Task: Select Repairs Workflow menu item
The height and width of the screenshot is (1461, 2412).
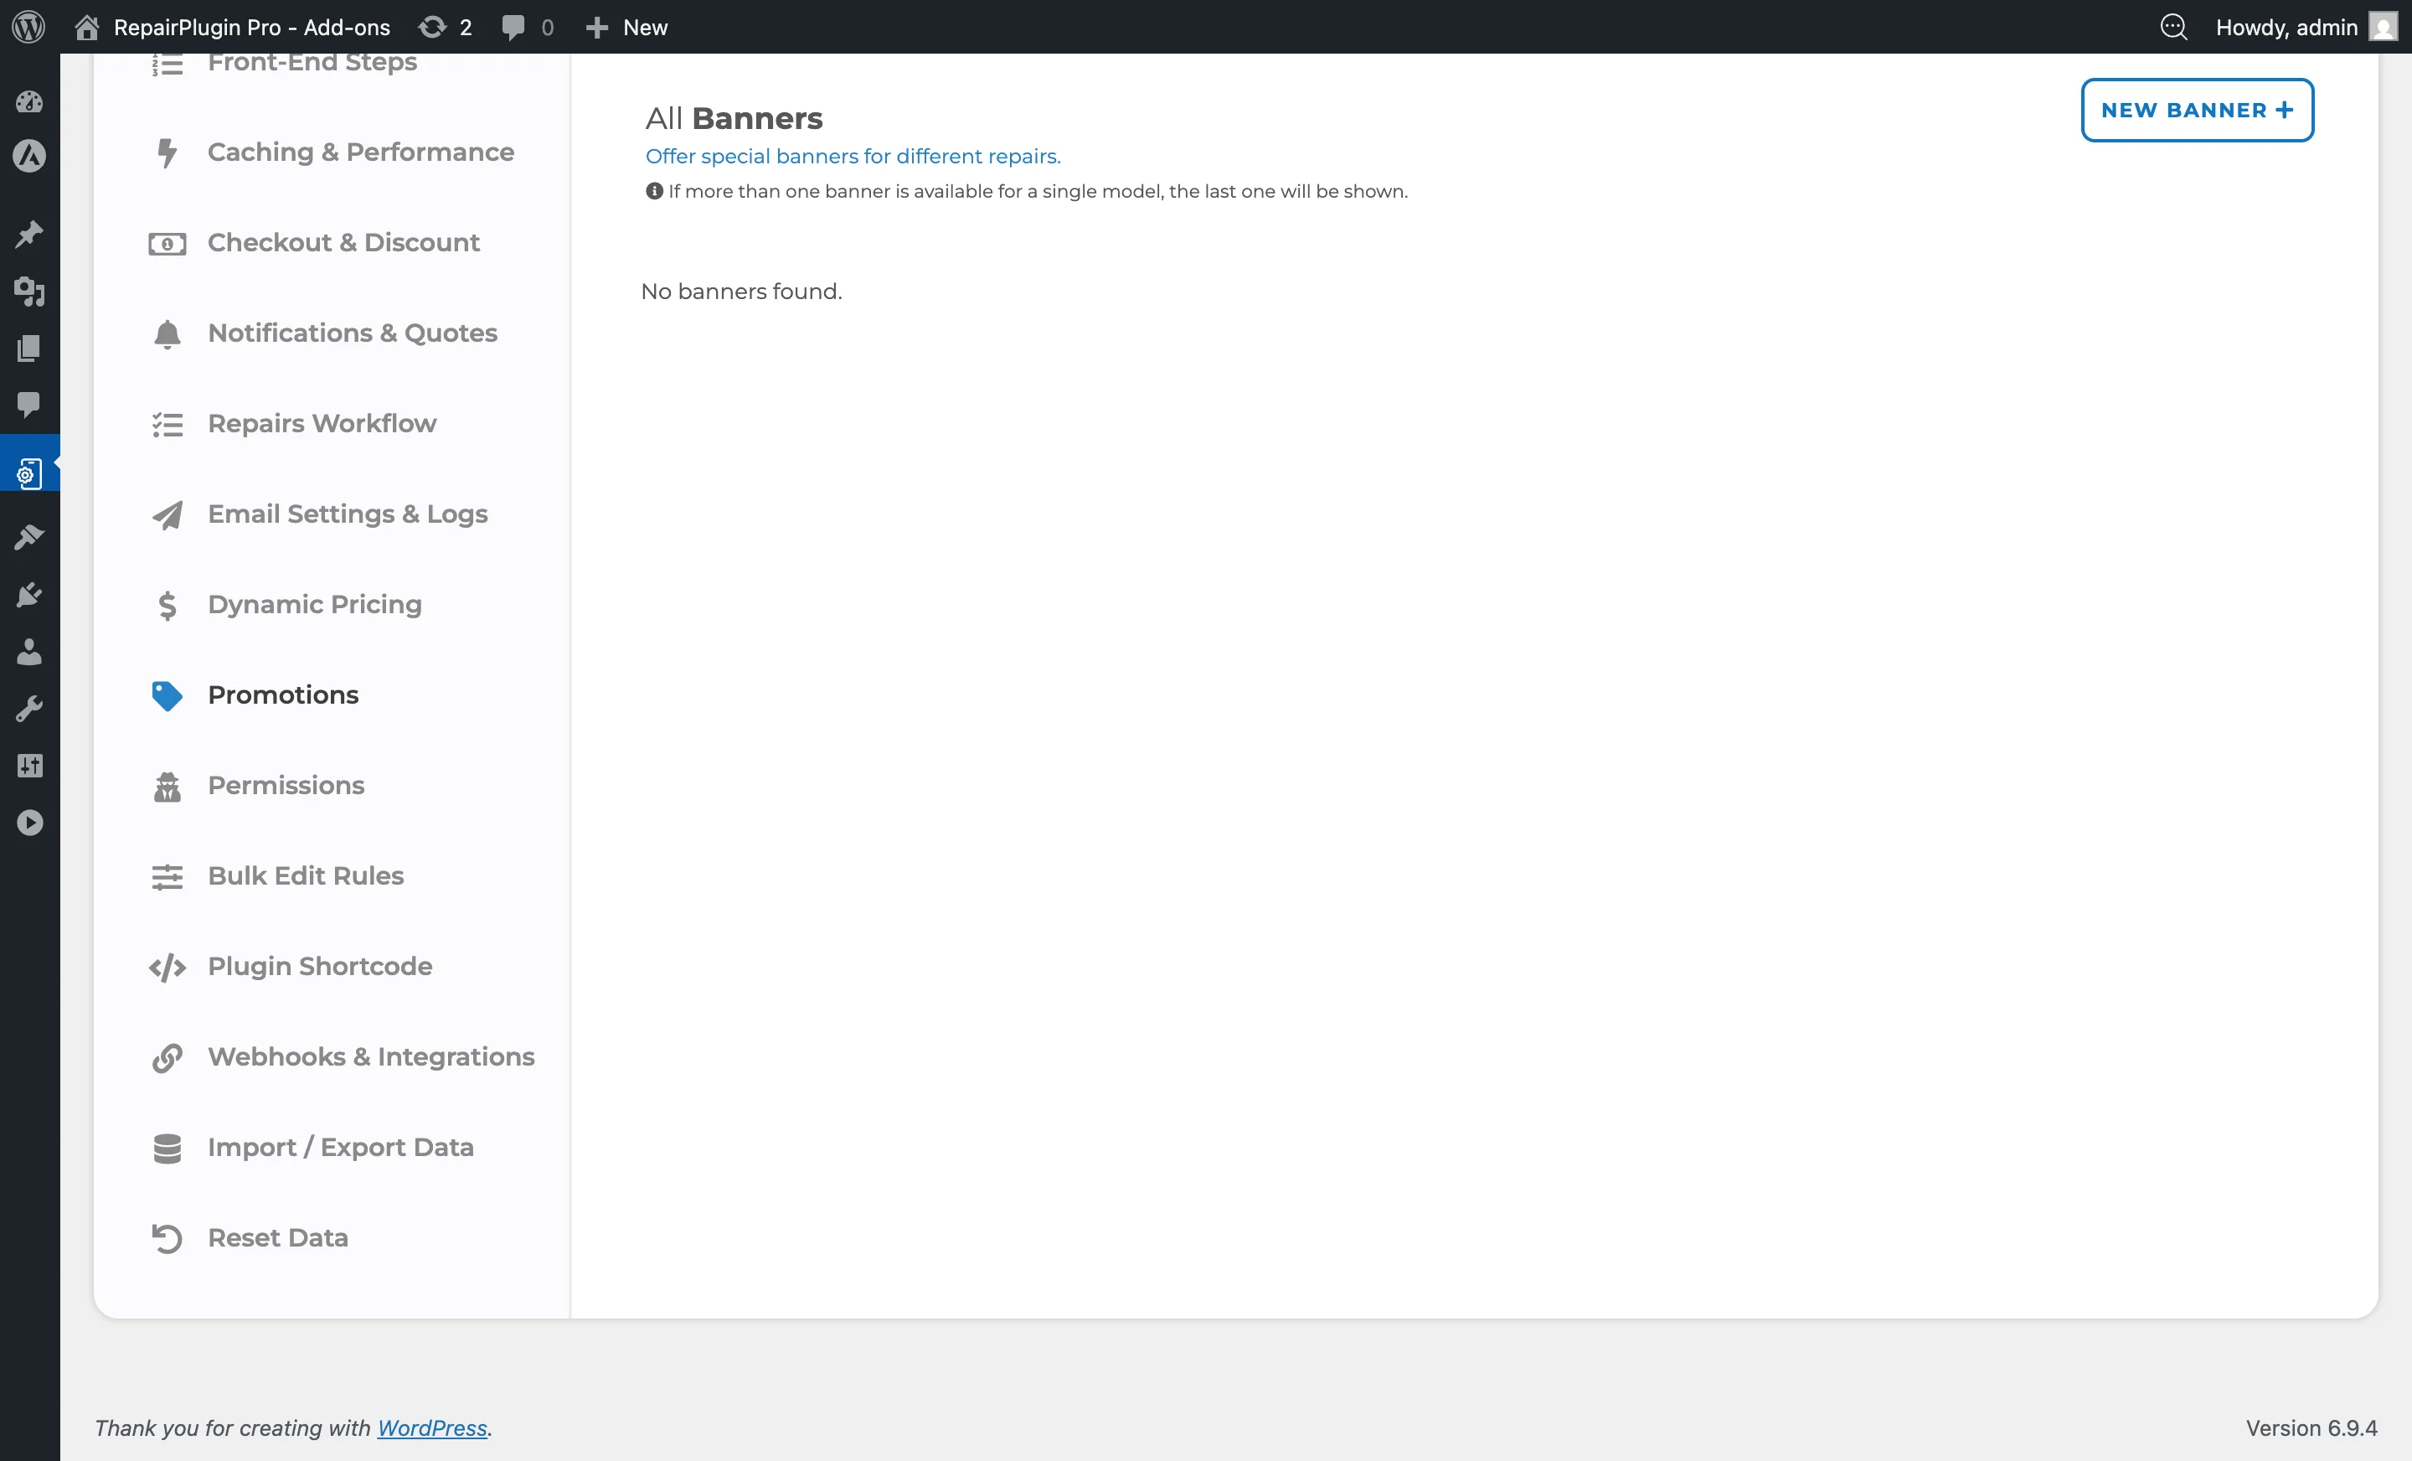Action: click(322, 423)
